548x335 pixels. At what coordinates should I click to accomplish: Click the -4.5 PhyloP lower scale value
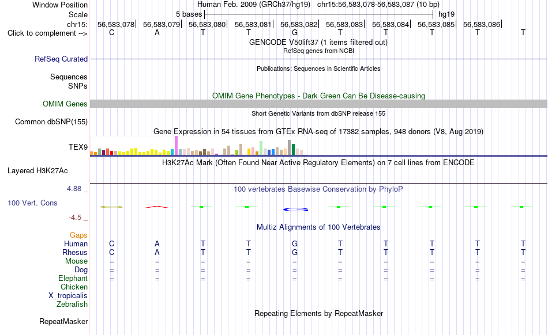(x=75, y=218)
